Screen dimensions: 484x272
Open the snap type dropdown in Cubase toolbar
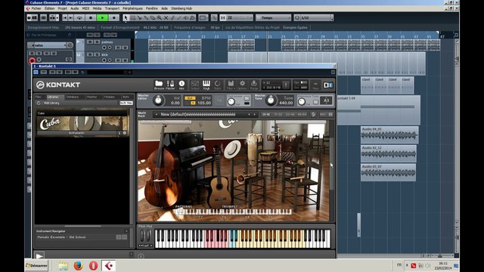[x=240, y=18]
